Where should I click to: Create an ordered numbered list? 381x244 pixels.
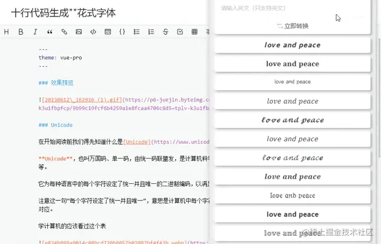tap(151, 32)
